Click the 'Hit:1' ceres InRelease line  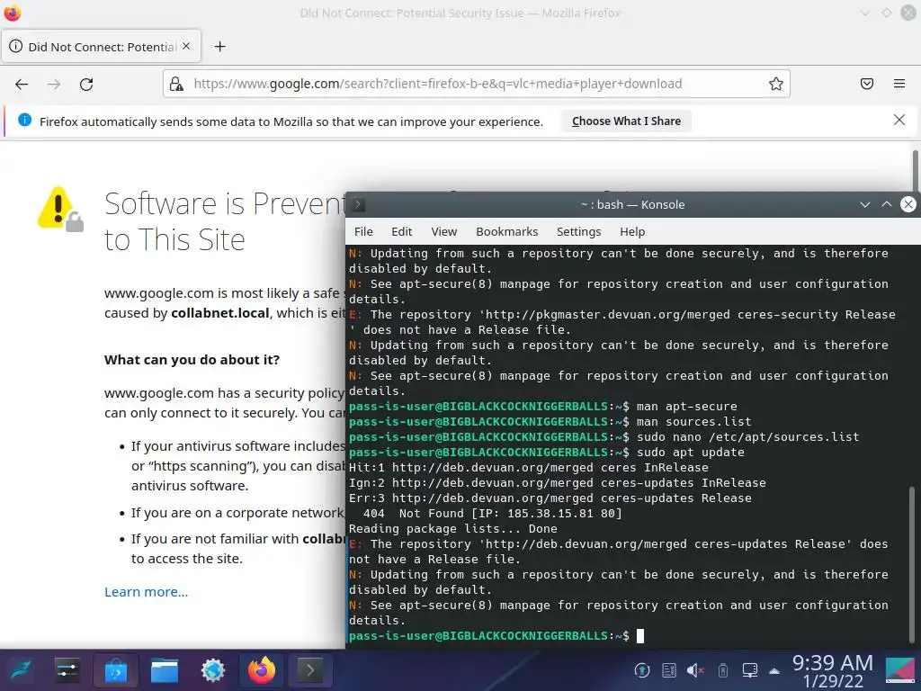[529, 468]
